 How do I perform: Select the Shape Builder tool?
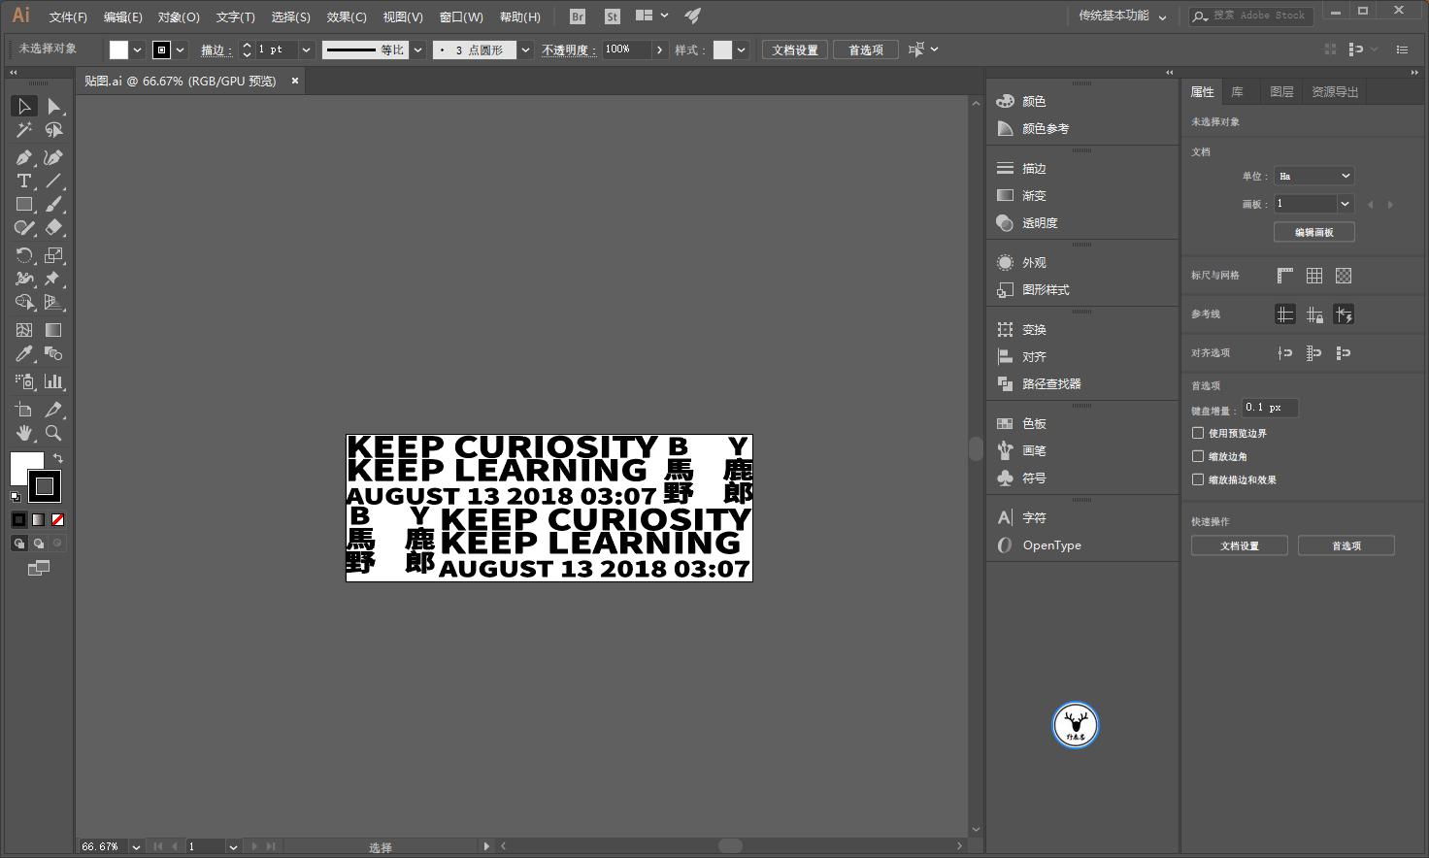click(x=24, y=302)
